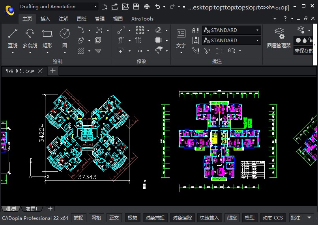Viewport: 318px width, 225px height.
Task: Expand the dropdown arrow under 多段线
Action: tap(30, 53)
